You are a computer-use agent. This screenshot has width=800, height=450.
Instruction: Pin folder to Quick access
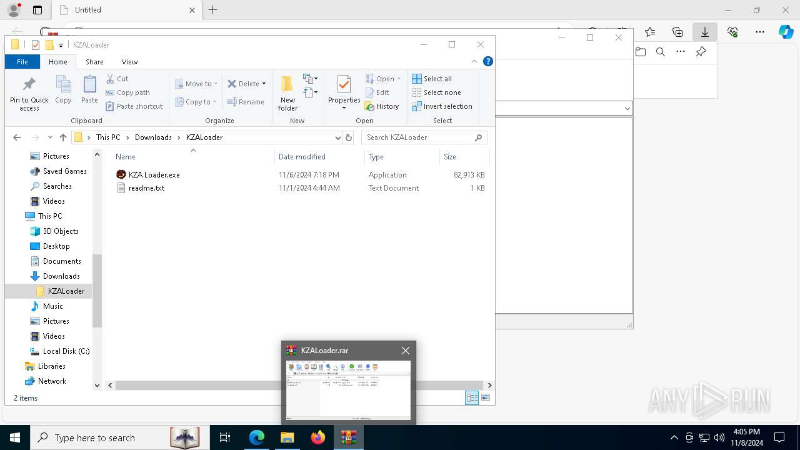tap(29, 94)
